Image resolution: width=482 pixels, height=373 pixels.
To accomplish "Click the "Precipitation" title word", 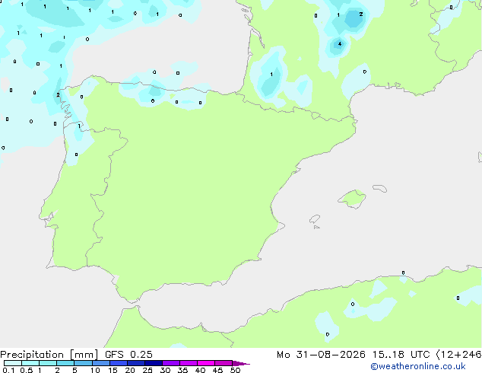I will click(32, 355).
